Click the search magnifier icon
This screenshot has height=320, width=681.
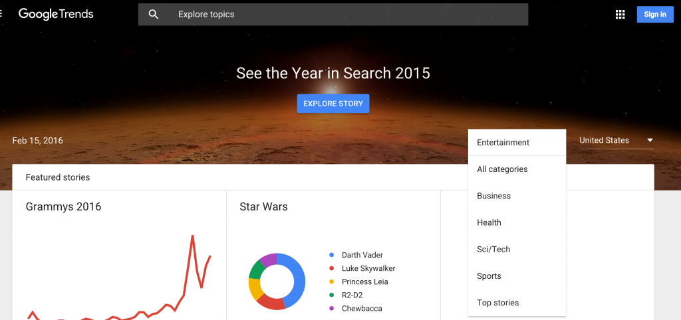click(154, 15)
